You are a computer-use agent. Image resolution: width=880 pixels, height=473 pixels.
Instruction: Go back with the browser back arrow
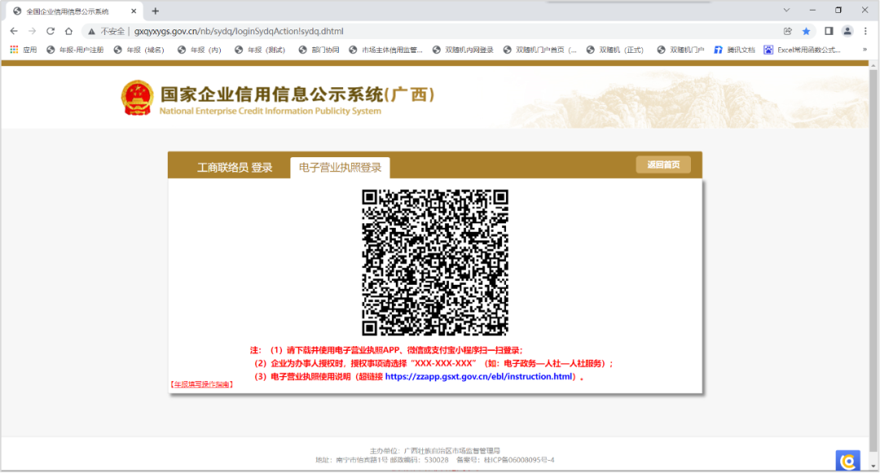point(14,32)
